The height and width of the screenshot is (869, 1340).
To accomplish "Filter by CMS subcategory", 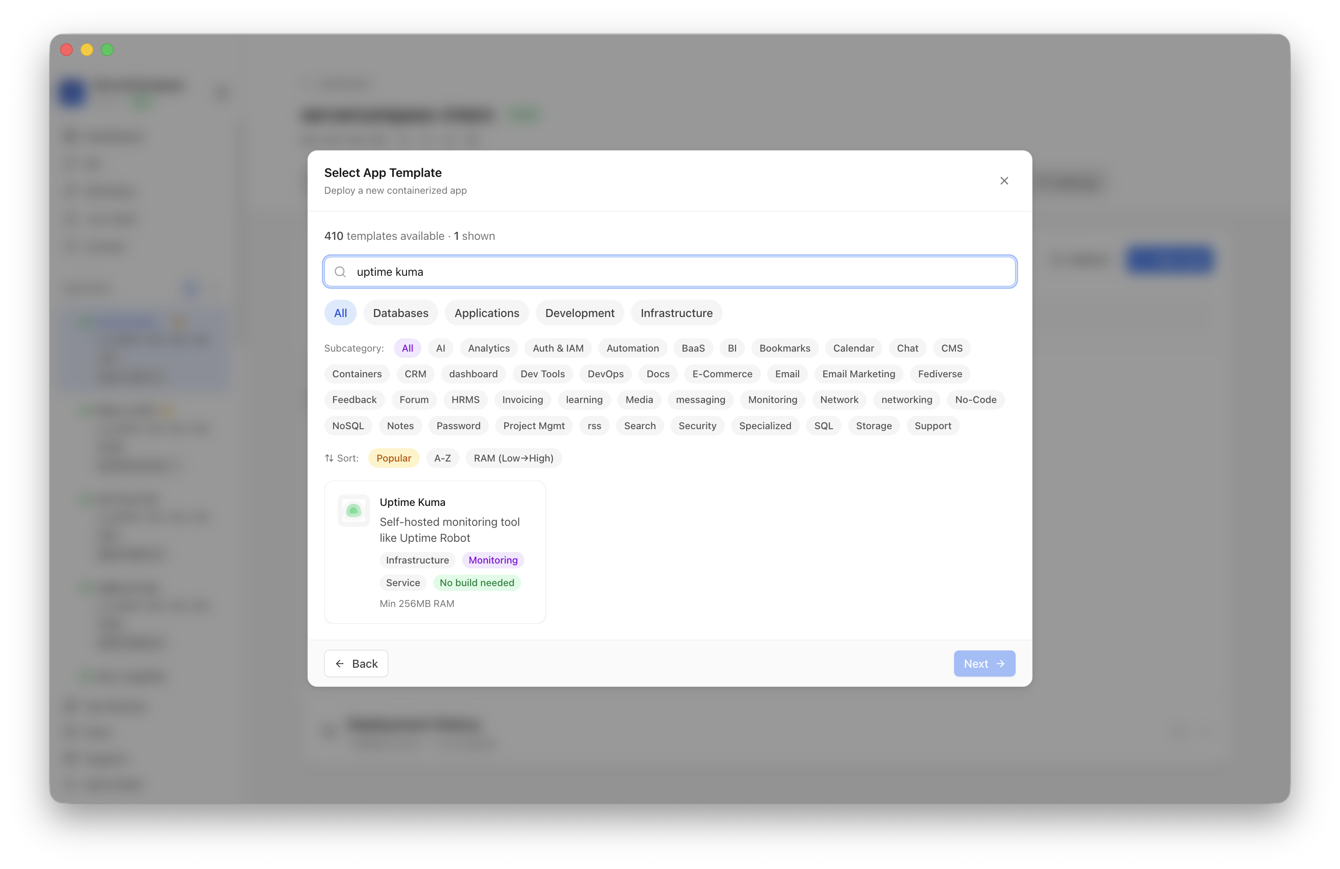I will 952,348.
